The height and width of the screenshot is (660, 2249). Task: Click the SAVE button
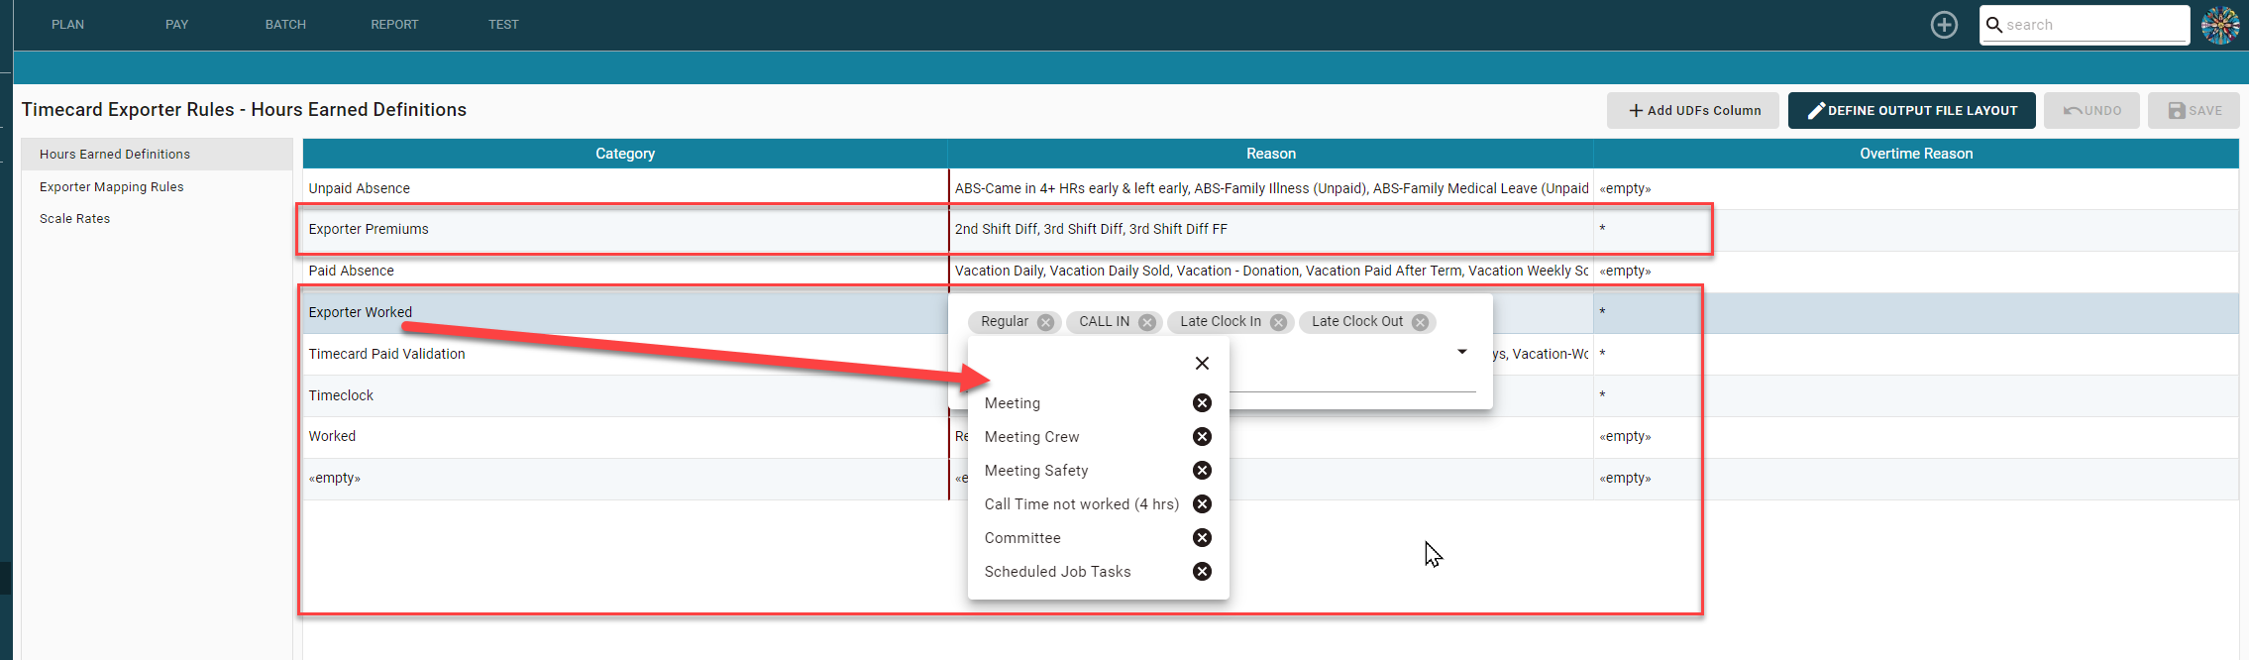2194,111
